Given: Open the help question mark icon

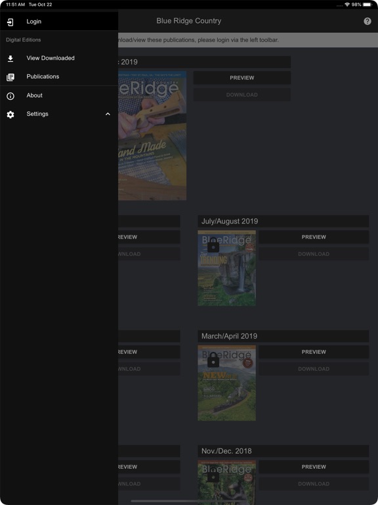Looking at the screenshot, I should point(367,21).
